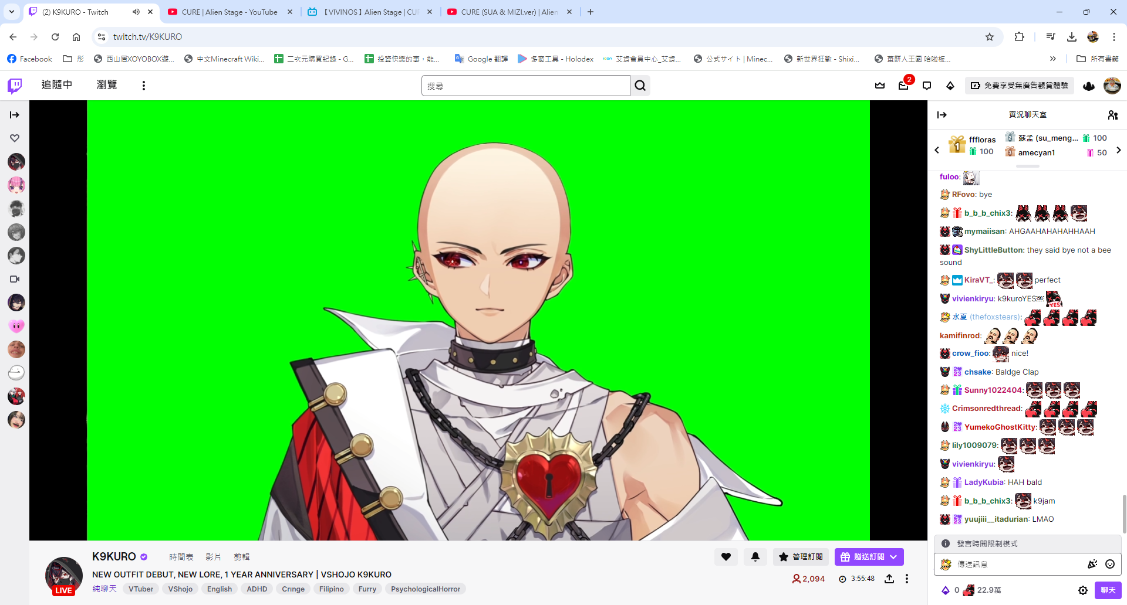This screenshot has height=605, width=1127.
Task: Click the address bar URL twitch.tv/K9KURO
Action: [x=147, y=37]
